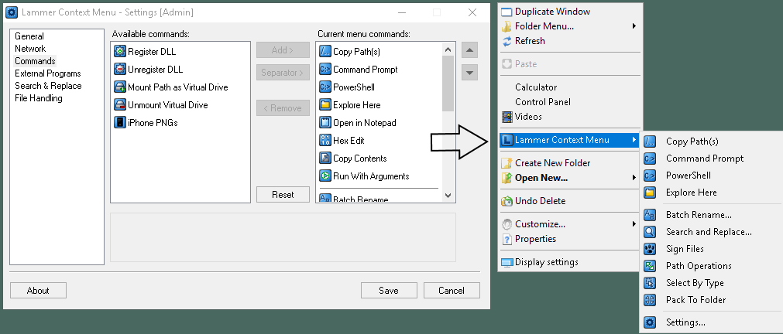783x334 pixels.
Task: Click the Lammer settings window title icon
Action: [12, 12]
